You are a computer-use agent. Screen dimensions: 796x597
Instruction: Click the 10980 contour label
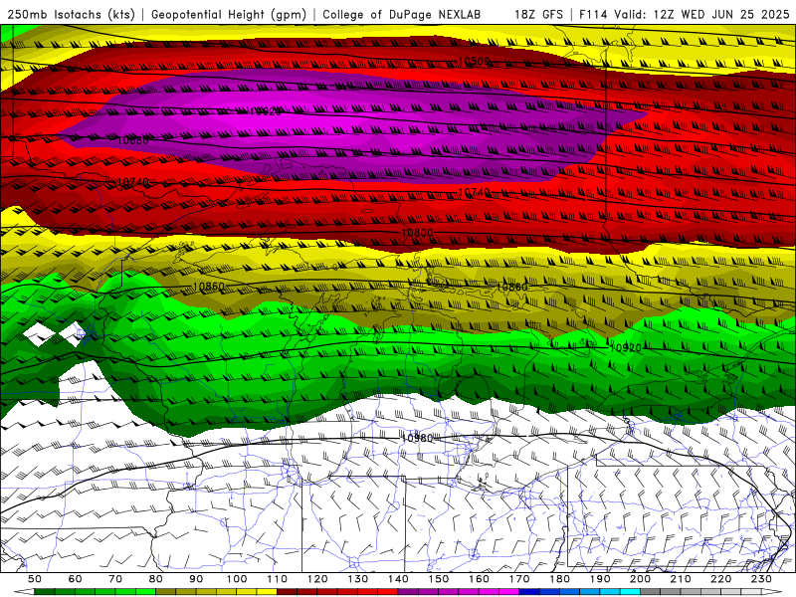tap(417, 438)
